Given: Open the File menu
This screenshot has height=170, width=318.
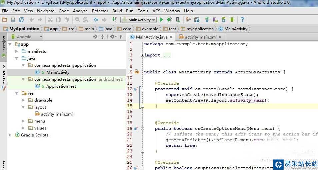Looking at the screenshot, I should click(5, 11).
